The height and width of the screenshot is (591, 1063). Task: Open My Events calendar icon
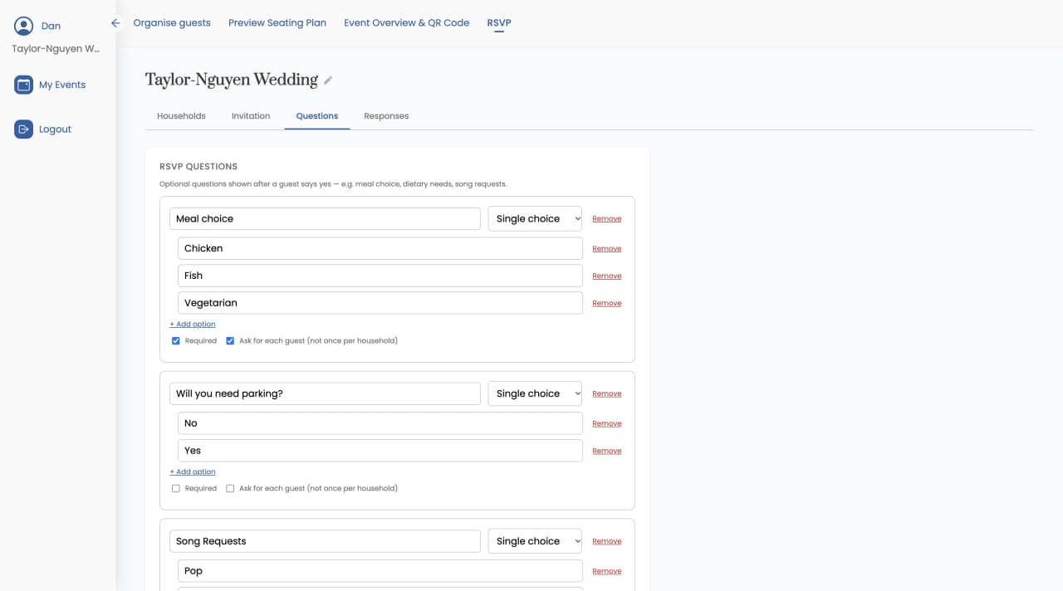[23, 85]
